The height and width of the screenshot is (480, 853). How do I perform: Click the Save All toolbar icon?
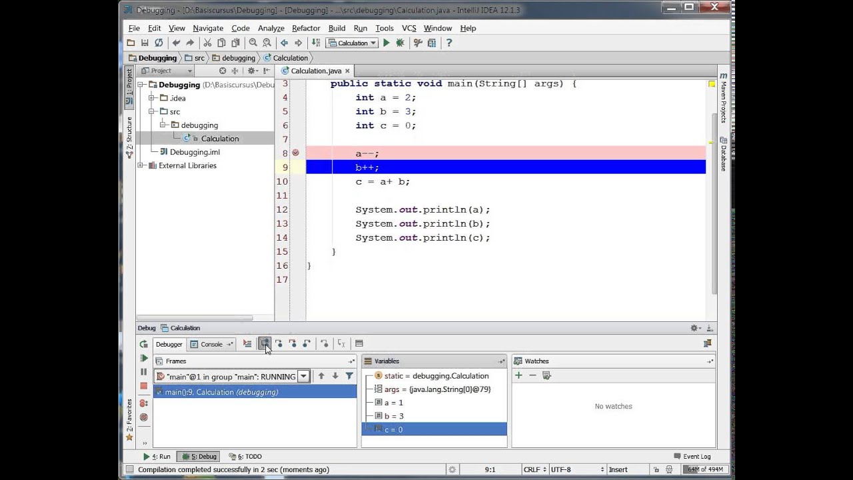point(145,43)
